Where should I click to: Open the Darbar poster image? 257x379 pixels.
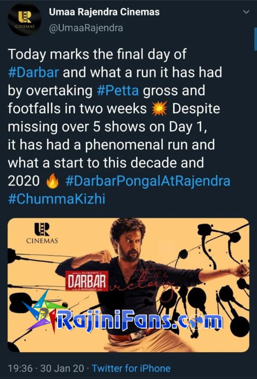point(128,285)
